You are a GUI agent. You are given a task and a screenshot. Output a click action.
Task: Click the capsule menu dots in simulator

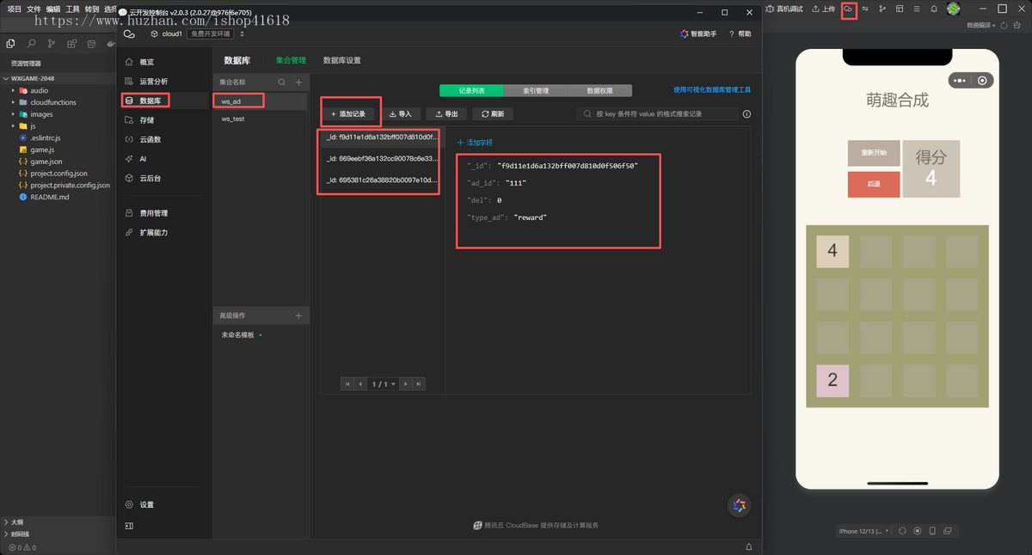click(x=960, y=81)
